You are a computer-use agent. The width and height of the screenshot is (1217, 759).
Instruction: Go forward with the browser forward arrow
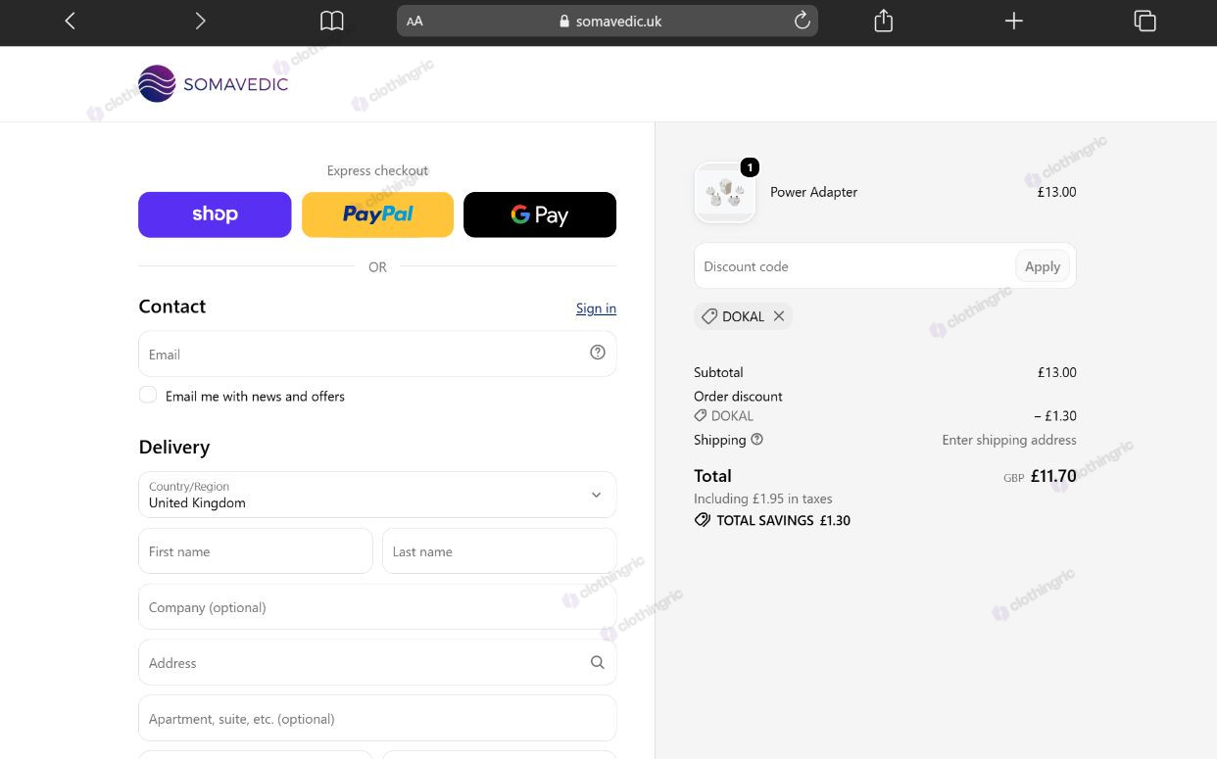coord(200,21)
